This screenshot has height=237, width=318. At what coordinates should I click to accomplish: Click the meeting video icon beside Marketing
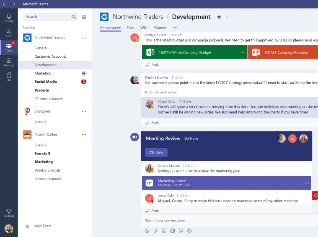pos(84,73)
